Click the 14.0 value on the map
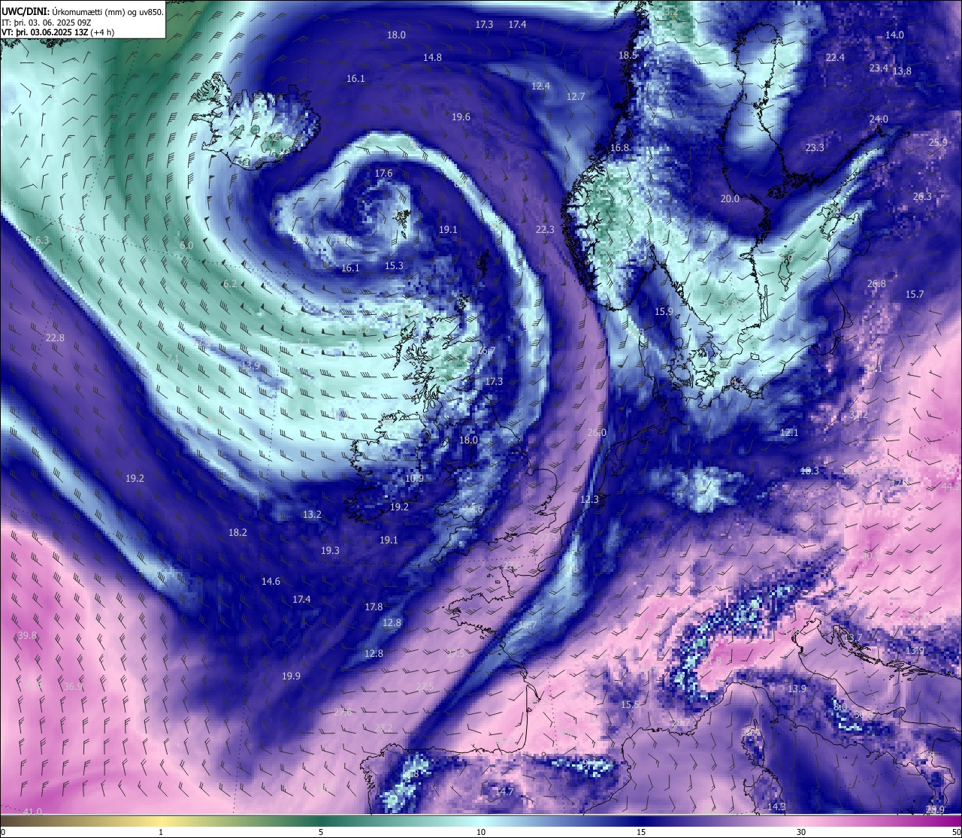This screenshot has height=838, width=962. [x=894, y=35]
